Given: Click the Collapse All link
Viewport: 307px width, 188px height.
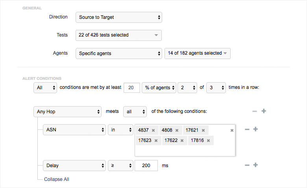Looking at the screenshot, I should 56,179.
